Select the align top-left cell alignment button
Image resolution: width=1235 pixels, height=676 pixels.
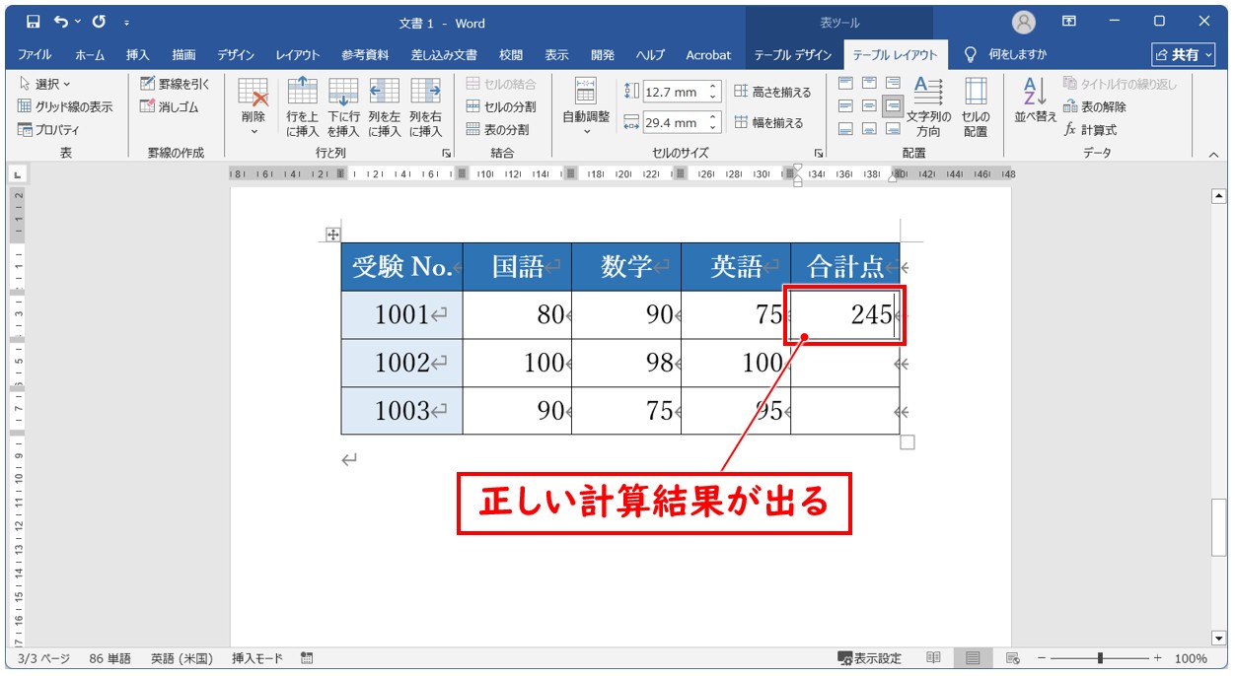tap(845, 84)
